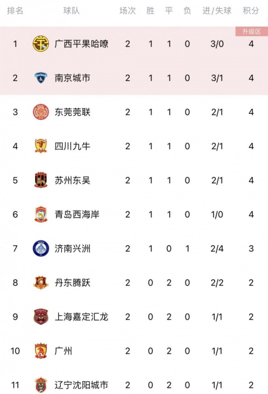This screenshot has width=268, height=394.
Task: Open the 青岛西海岸 team name link
Action: tap(77, 214)
